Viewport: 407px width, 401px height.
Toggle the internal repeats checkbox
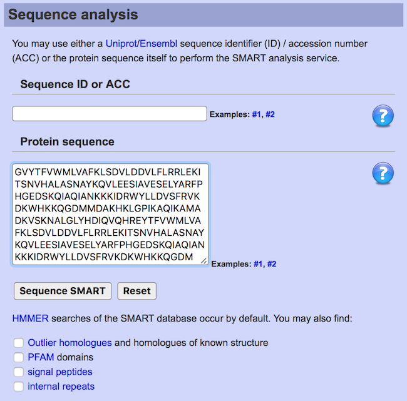(19, 387)
